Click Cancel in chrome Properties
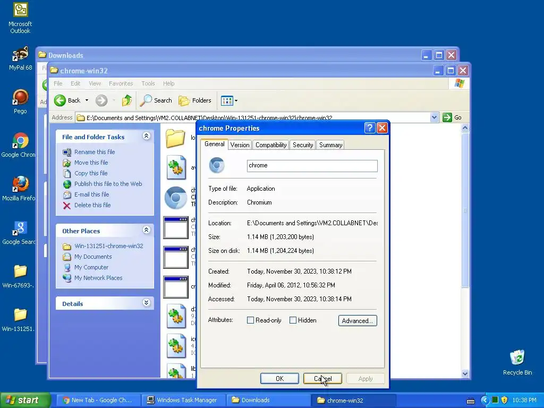544x408 pixels. click(322, 378)
